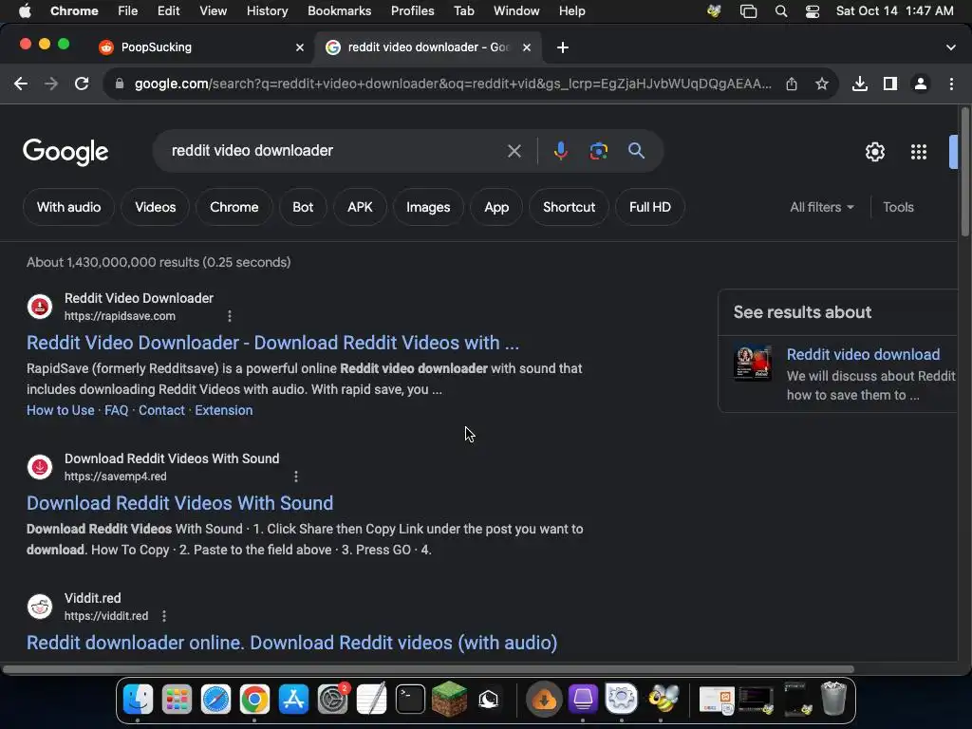Open the Bookmarks menu

pos(339,11)
